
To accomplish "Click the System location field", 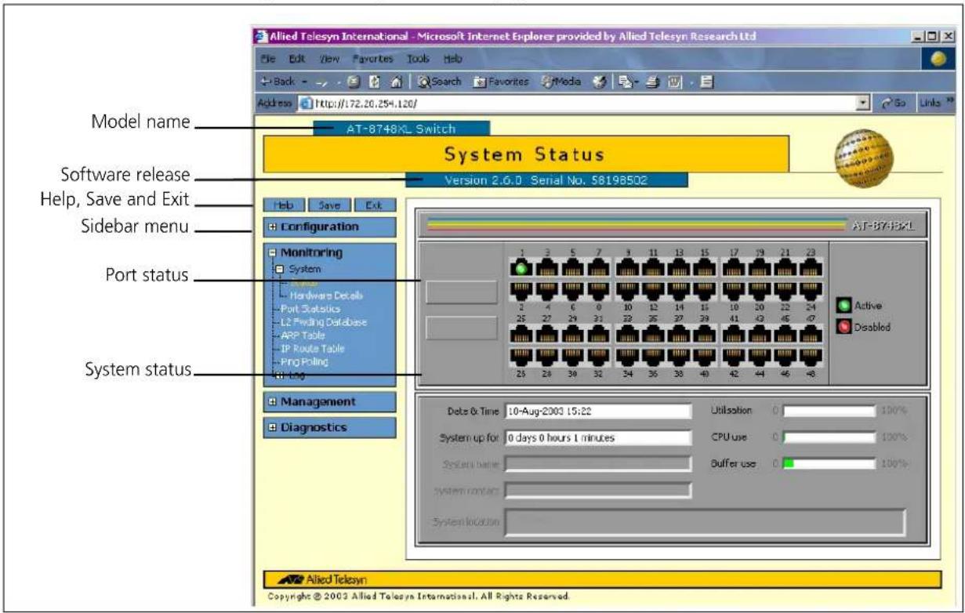I will pyautogui.click(x=705, y=521).
